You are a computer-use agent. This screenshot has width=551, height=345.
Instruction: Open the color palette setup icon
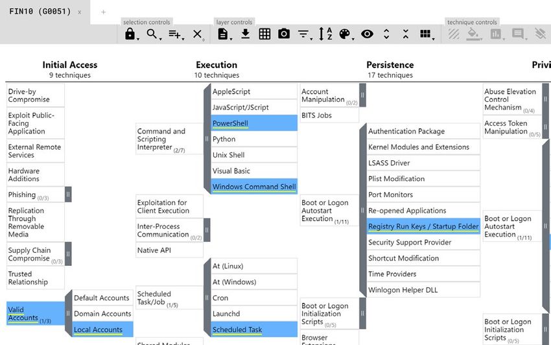(x=345, y=34)
